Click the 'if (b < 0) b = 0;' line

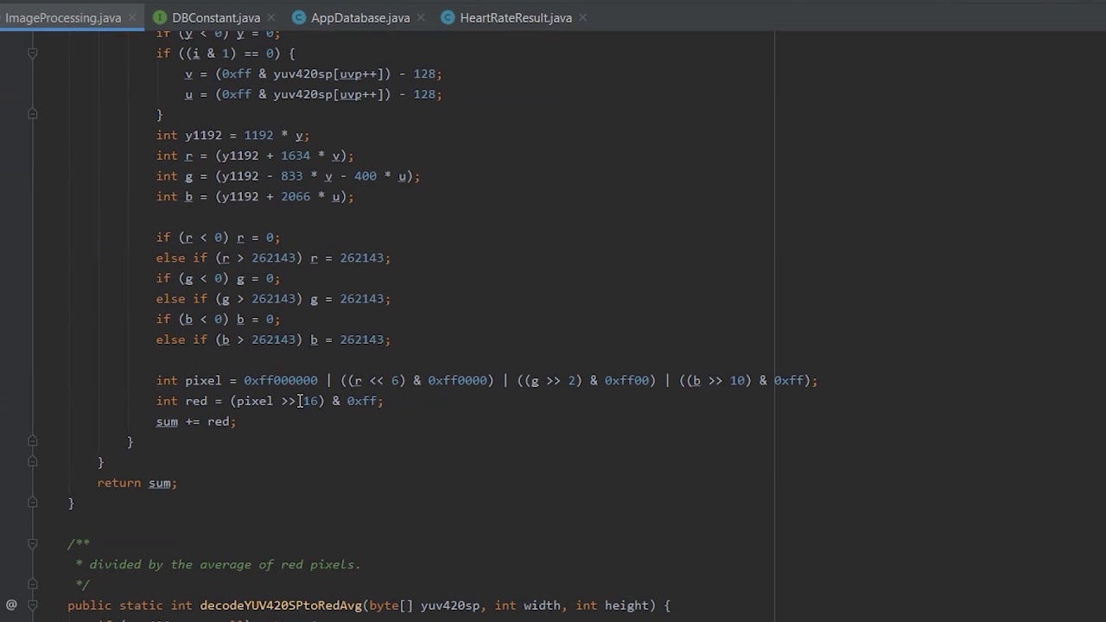pos(218,320)
